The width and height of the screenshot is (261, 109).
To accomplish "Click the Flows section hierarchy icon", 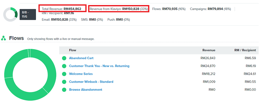I will coord(4,38).
